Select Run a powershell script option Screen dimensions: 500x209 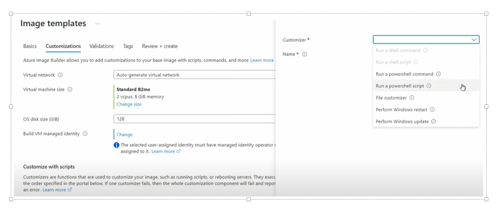click(426, 86)
